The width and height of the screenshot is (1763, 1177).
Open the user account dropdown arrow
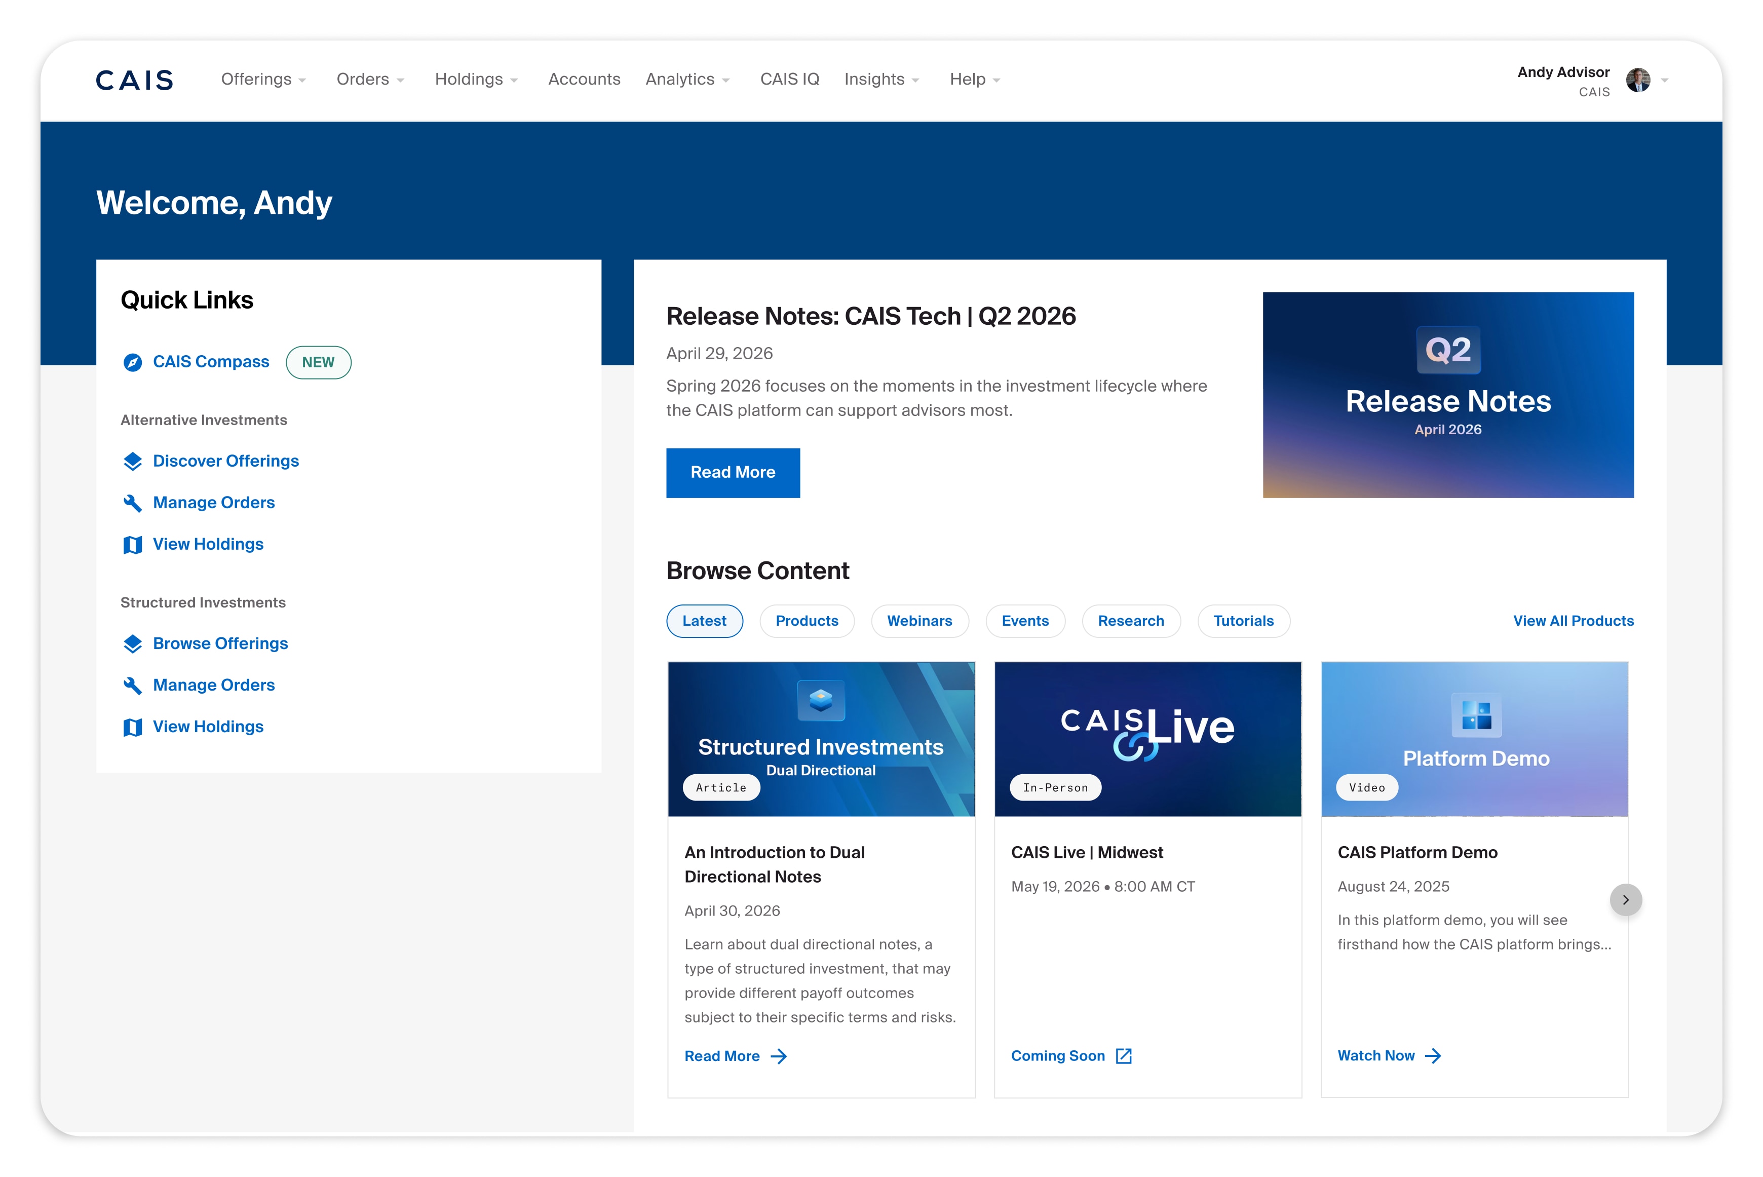(1665, 81)
